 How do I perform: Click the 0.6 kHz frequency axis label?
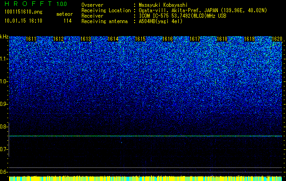coord(4,172)
